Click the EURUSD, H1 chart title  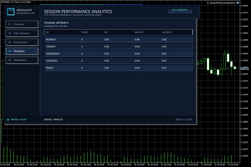[16, 2]
